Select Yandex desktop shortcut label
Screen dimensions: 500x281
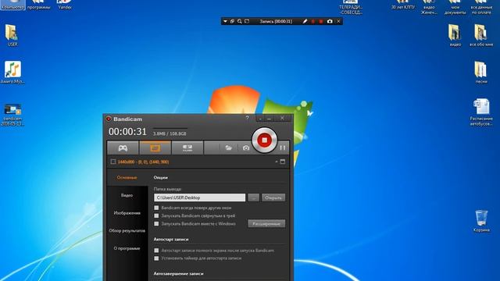pyautogui.click(x=65, y=7)
